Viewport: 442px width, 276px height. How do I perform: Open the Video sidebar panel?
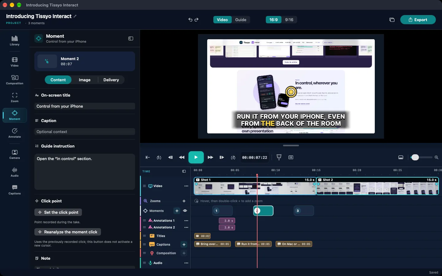(14, 62)
